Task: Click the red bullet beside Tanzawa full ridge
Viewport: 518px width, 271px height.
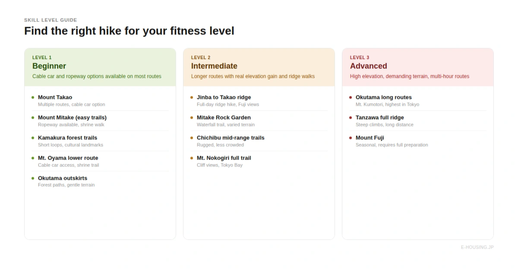Action: click(x=351, y=117)
